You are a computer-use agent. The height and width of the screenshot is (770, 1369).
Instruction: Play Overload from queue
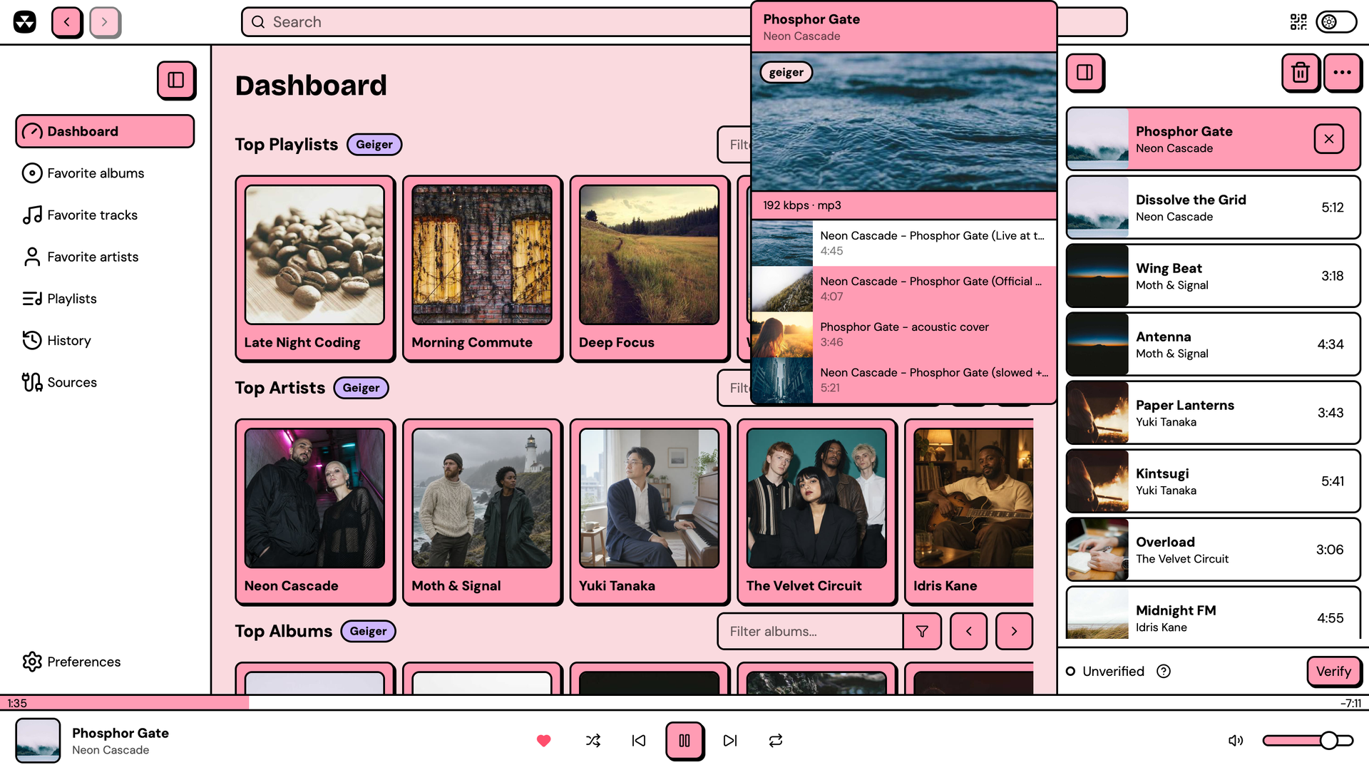[1213, 550]
